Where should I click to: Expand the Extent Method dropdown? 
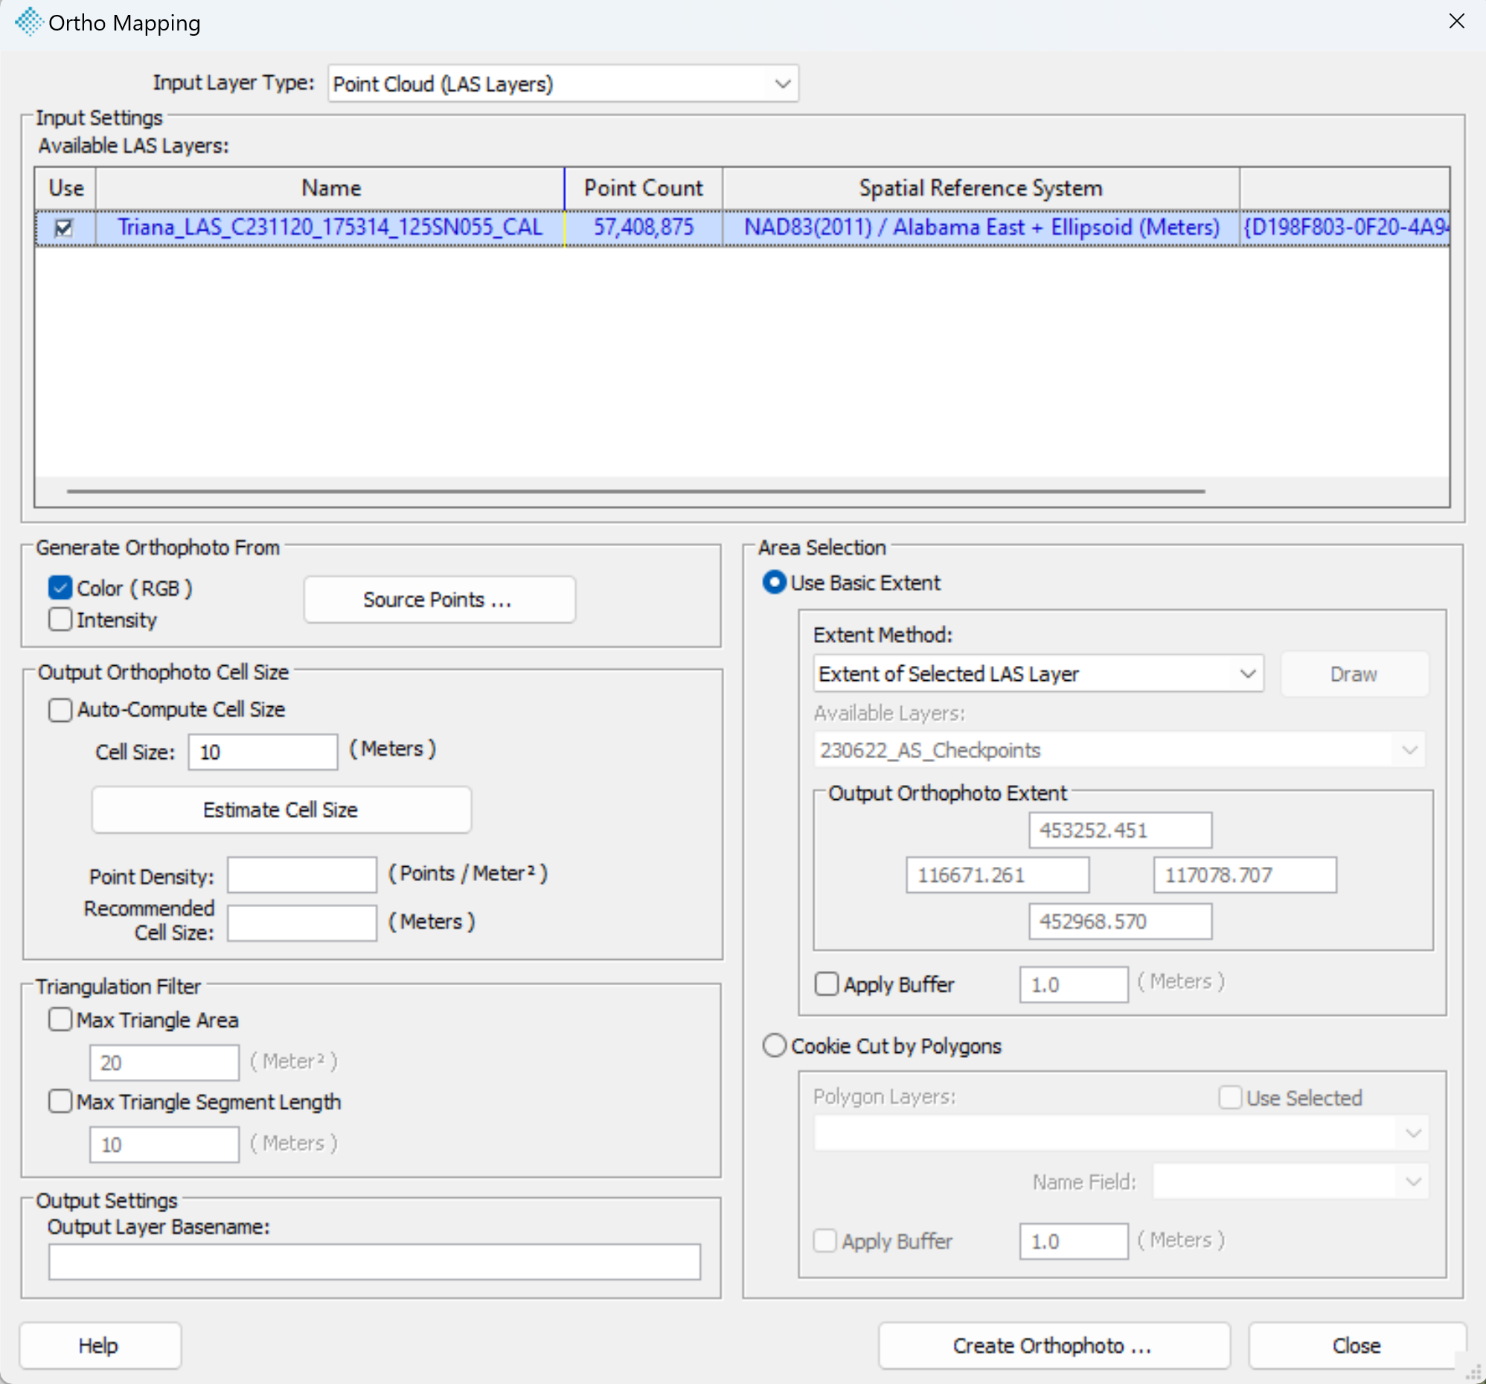coord(1038,674)
